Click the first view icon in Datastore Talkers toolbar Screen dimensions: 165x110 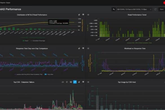tap(63, 82)
